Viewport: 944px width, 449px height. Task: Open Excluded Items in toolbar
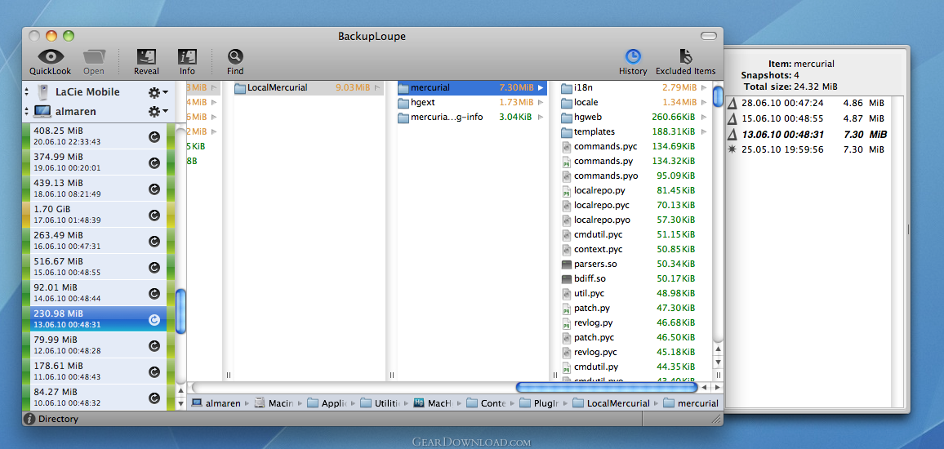(x=686, y=57)
